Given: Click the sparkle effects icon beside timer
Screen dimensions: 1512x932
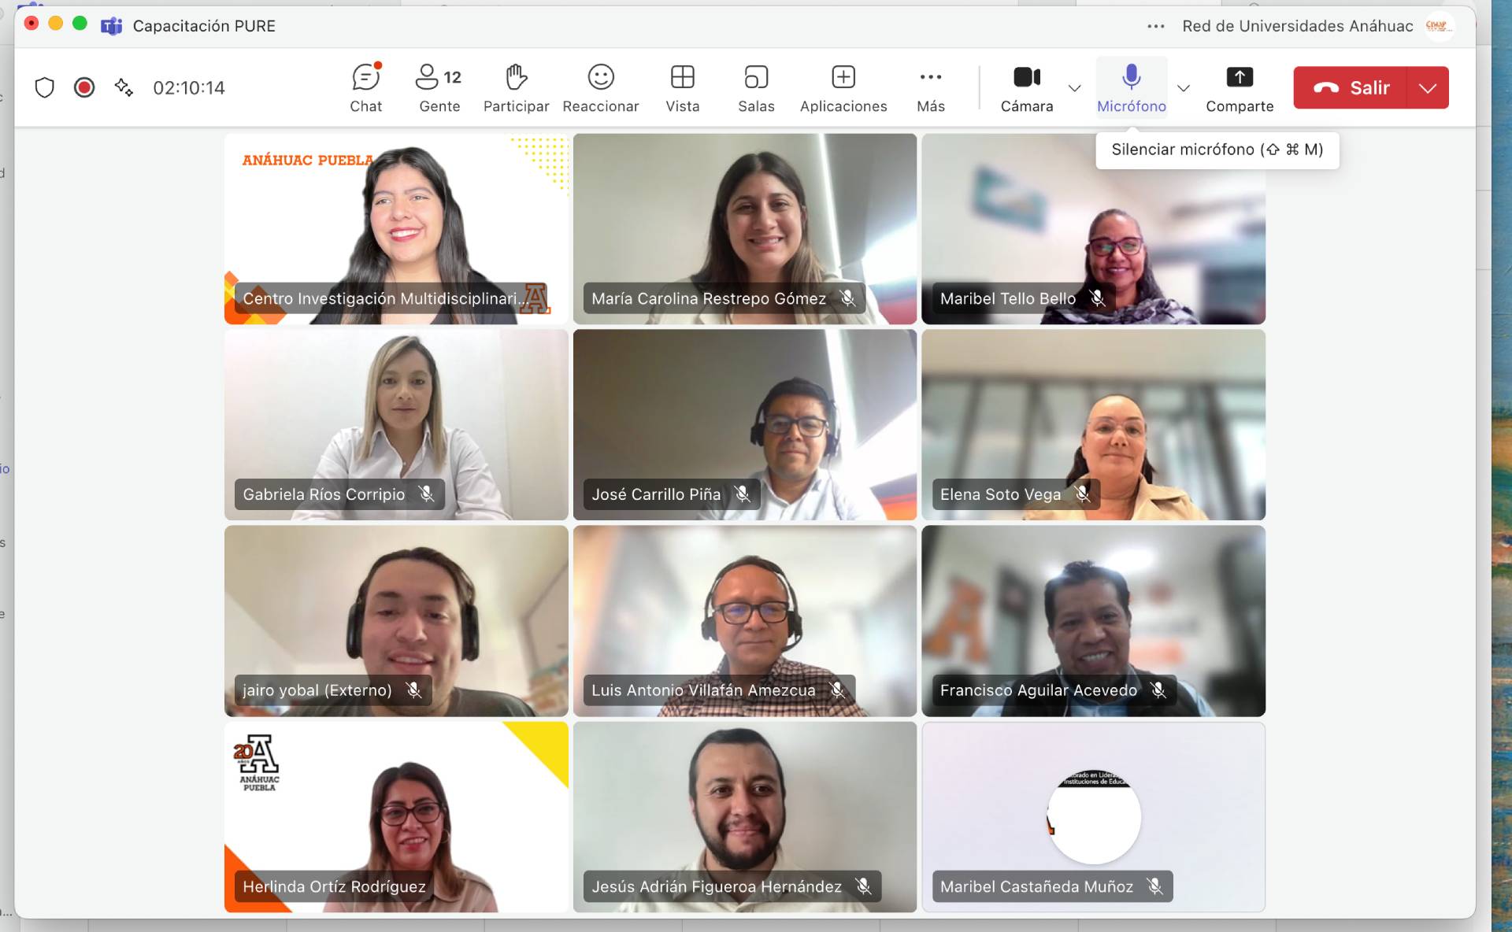Looking at the screenshot, I should (x=124, y=87).
